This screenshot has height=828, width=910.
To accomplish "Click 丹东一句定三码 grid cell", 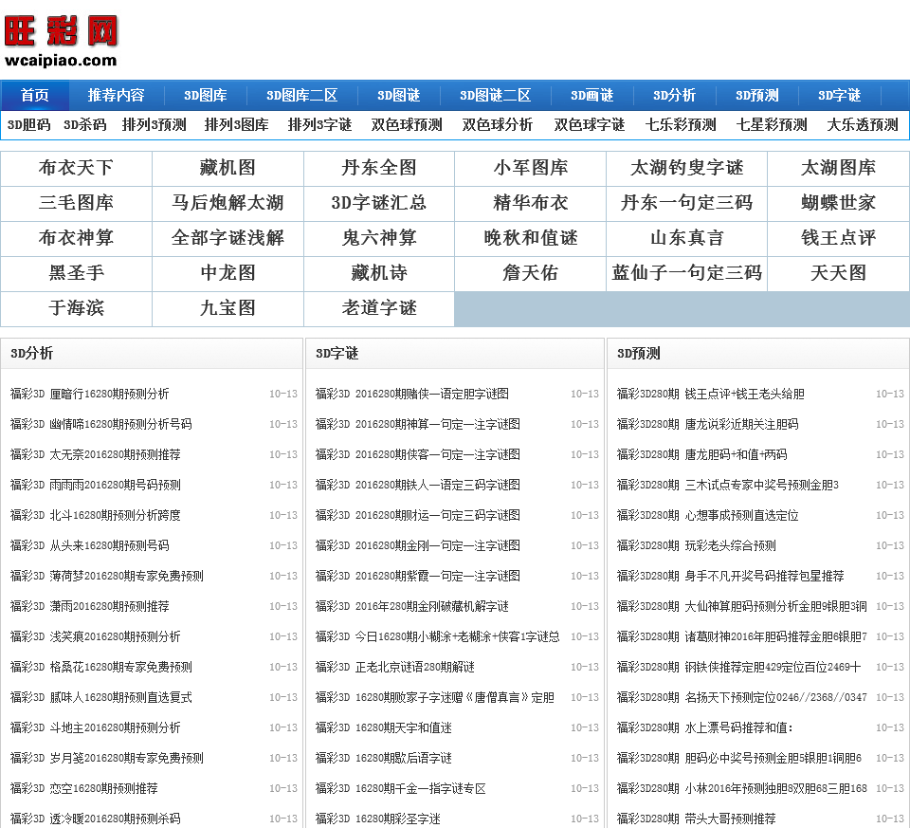I will pos(686,203).
